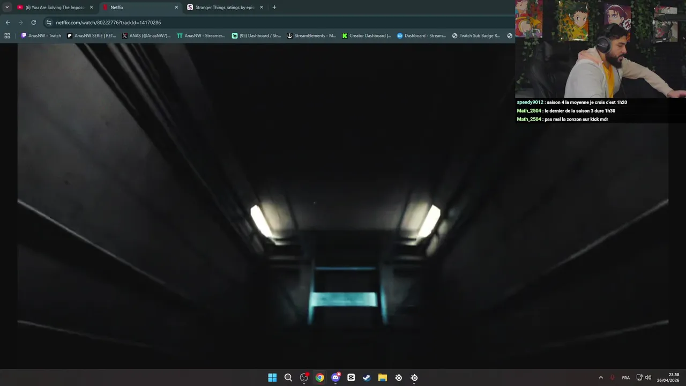Screen dimensions: 686x386
Task: Reload the Netflix page
Action: click(33, 23)
